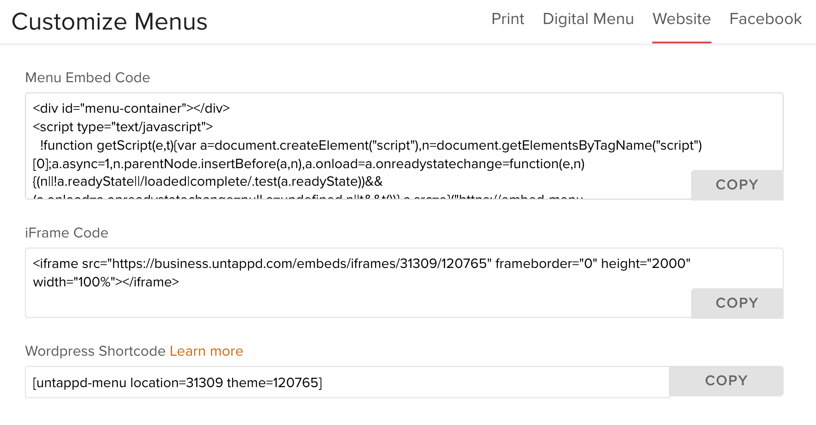This screenshot has width=816, height=425.
Task: Click the script type text/javascript line
Action: [x=123, y=127]
